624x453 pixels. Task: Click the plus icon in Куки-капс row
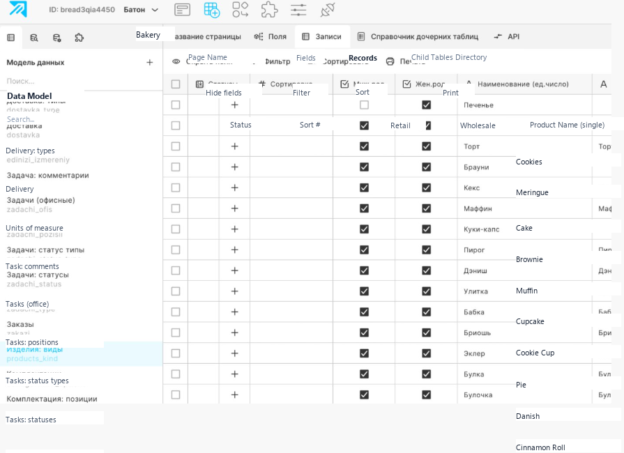(x=235, y=229)
